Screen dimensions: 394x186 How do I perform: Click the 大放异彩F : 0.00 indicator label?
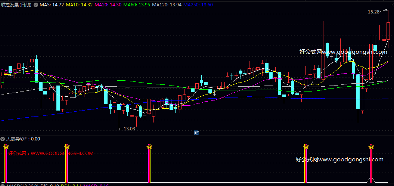[x=23, y=139]
